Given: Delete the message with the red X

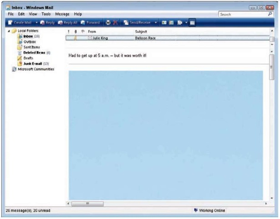Looking at the screenshot, I should (x=115, y=22).
